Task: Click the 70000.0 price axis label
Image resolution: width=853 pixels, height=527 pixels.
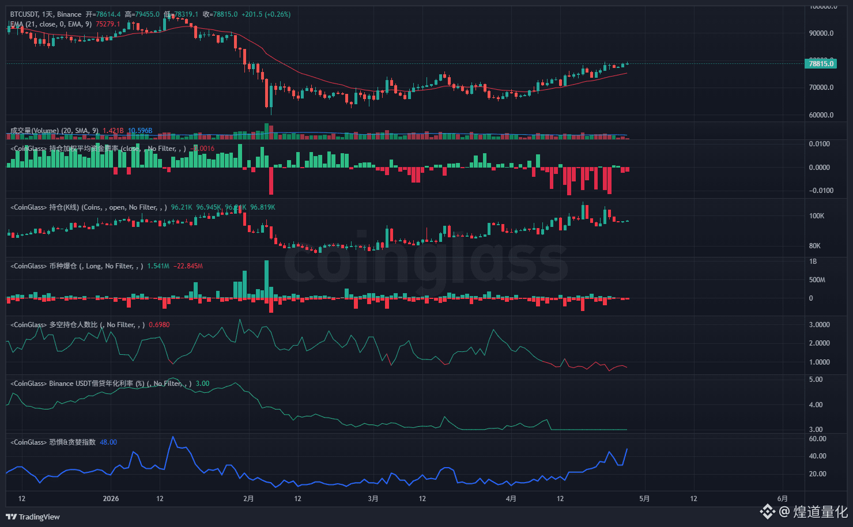Action: (x=821, y=88)
